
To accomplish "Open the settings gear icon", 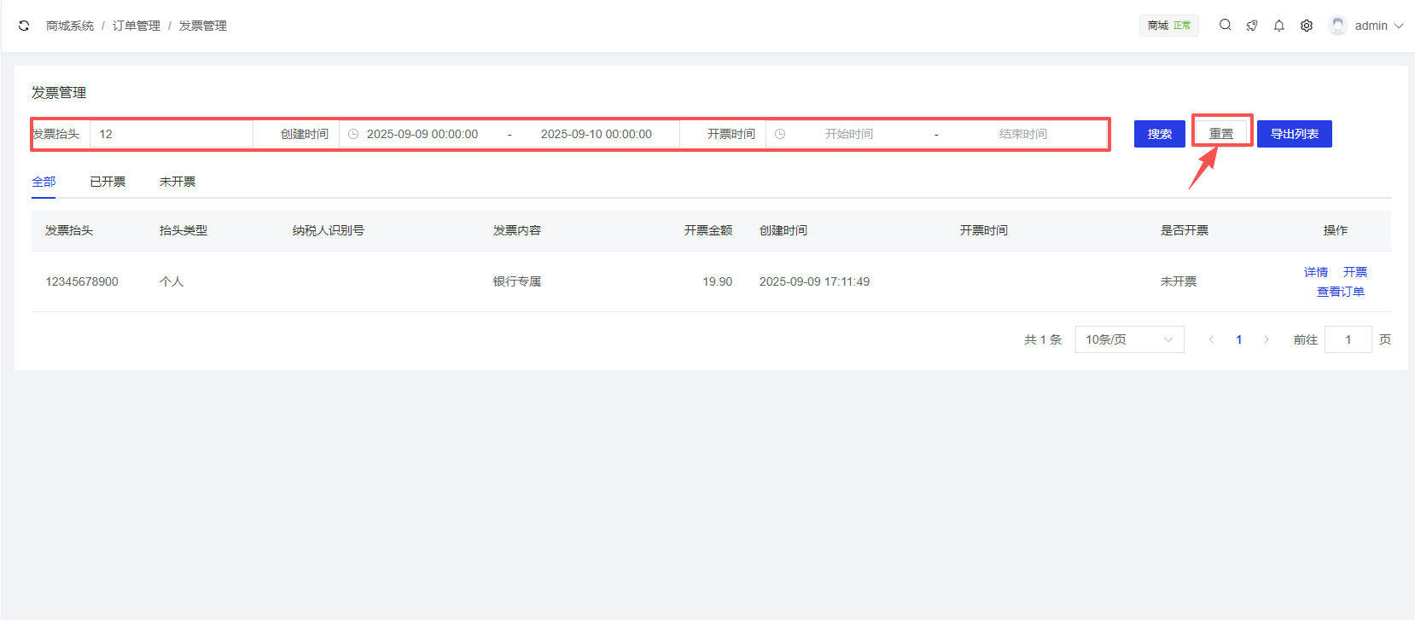I will (x=1307, y=26).
